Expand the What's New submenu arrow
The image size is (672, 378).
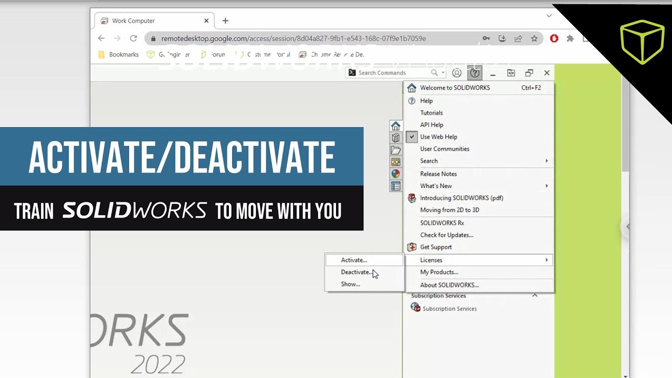point(547,186)
